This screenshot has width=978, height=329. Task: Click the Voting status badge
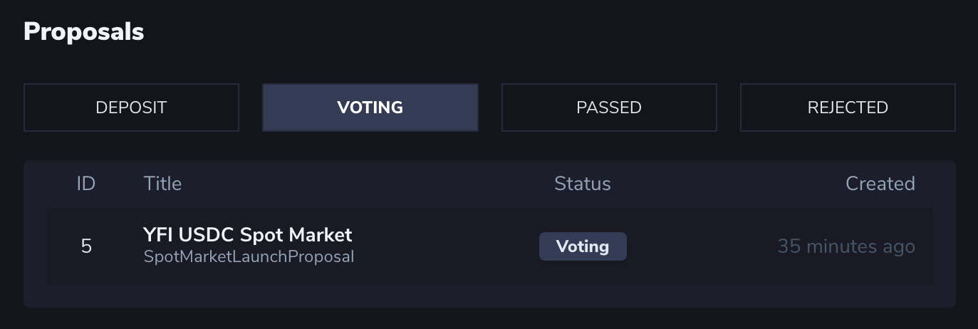[x=582, y=246]
